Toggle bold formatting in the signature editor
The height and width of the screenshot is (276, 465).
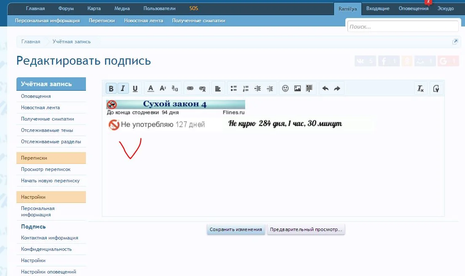(111, 88)
